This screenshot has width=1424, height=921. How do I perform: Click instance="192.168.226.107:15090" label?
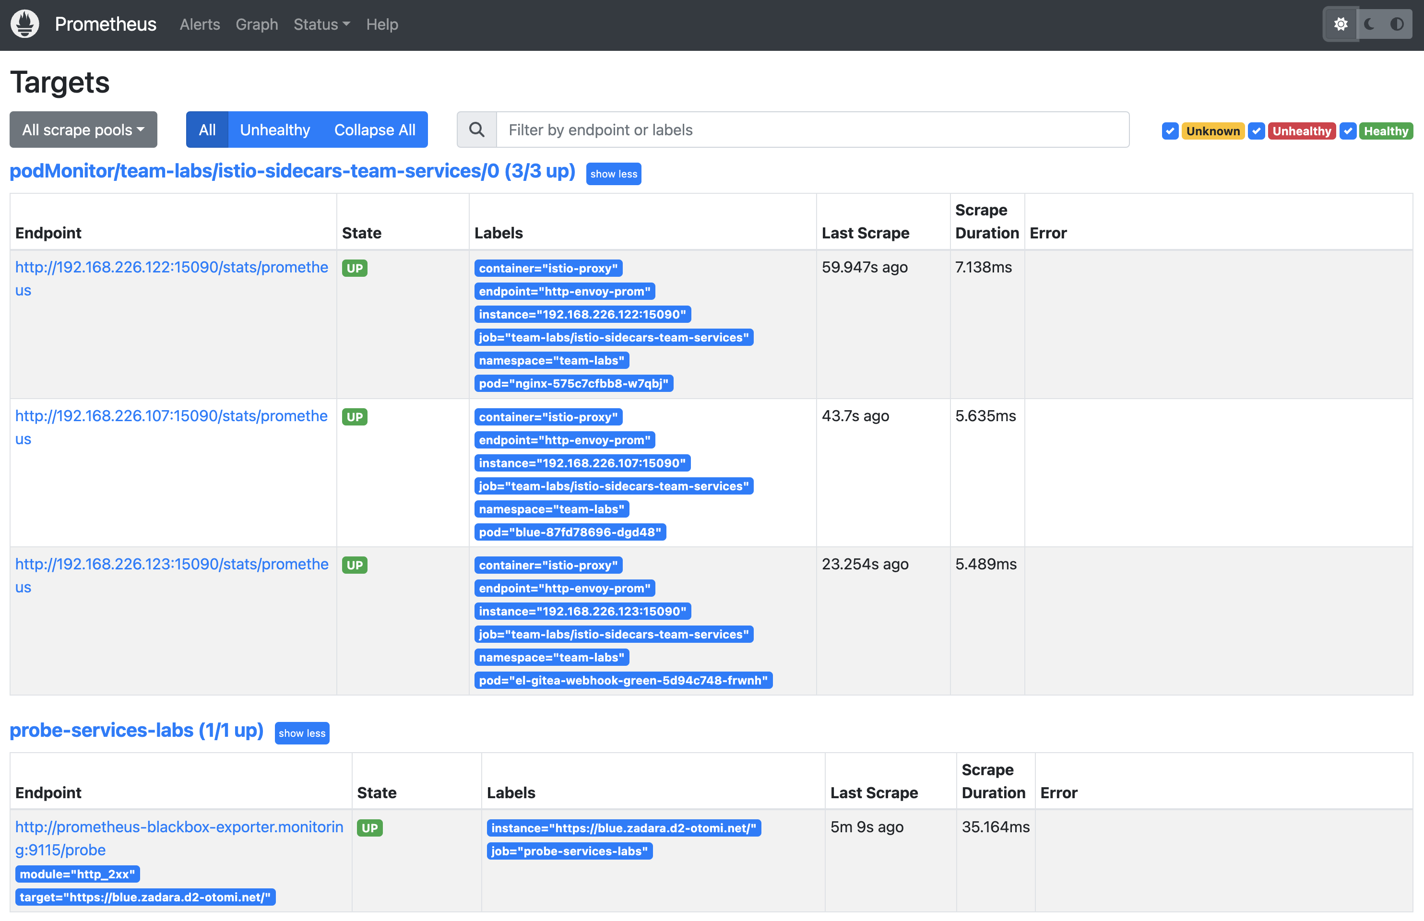point(582,463)
